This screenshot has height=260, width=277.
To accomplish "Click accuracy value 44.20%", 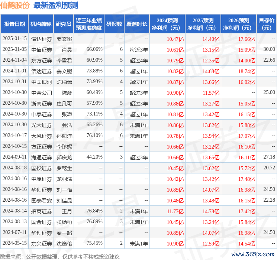I will (94, 157).
